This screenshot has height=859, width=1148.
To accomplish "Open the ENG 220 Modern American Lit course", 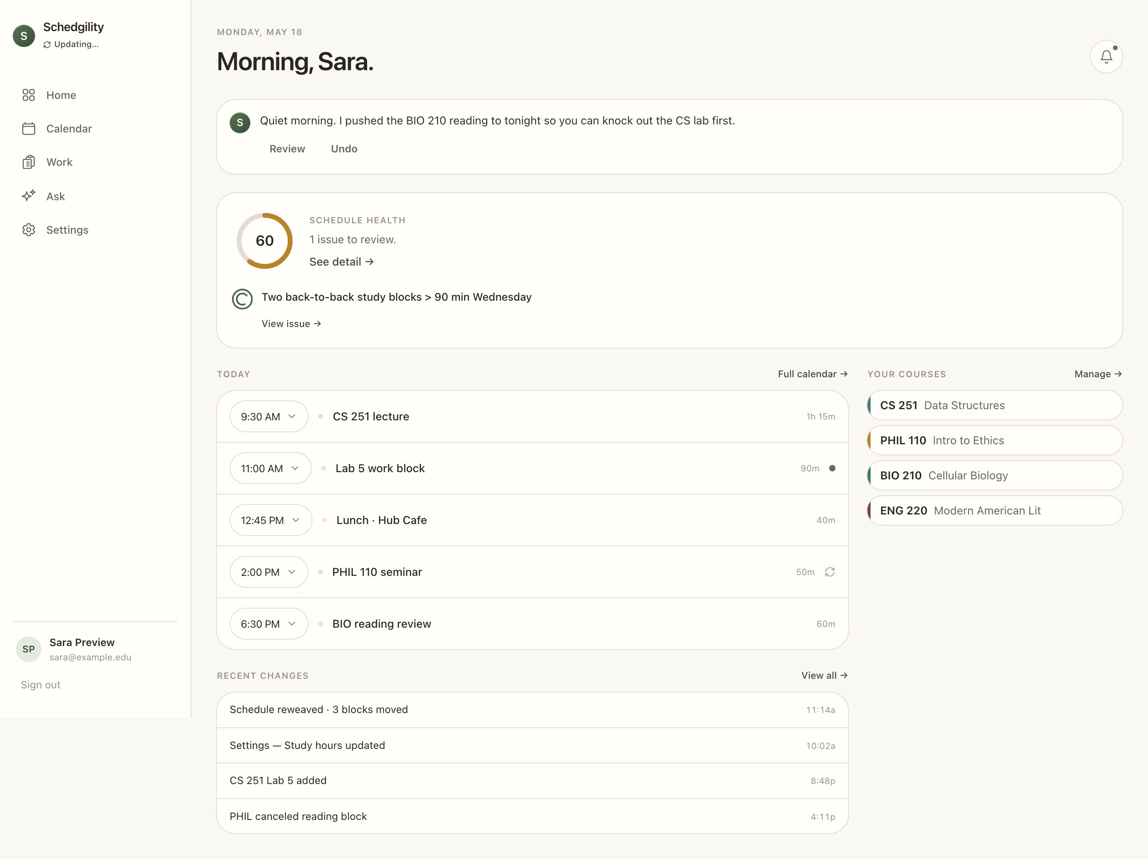I will click(995, 510).
